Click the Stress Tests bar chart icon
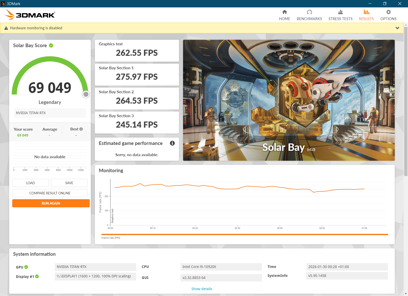 340,12
